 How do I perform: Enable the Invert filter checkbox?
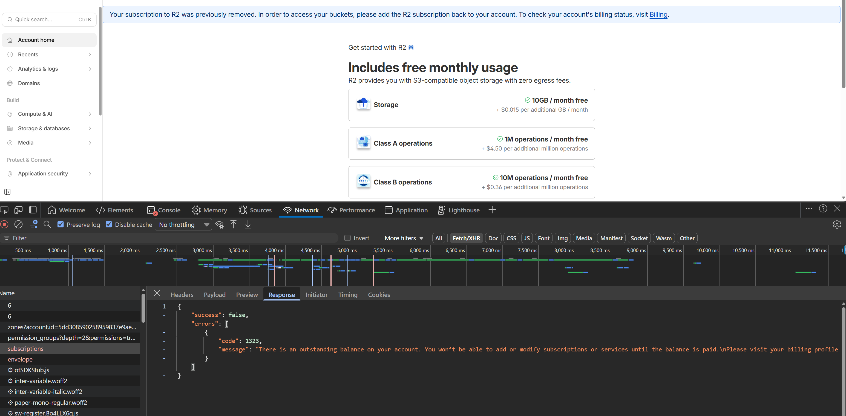(x=347, y=238)
